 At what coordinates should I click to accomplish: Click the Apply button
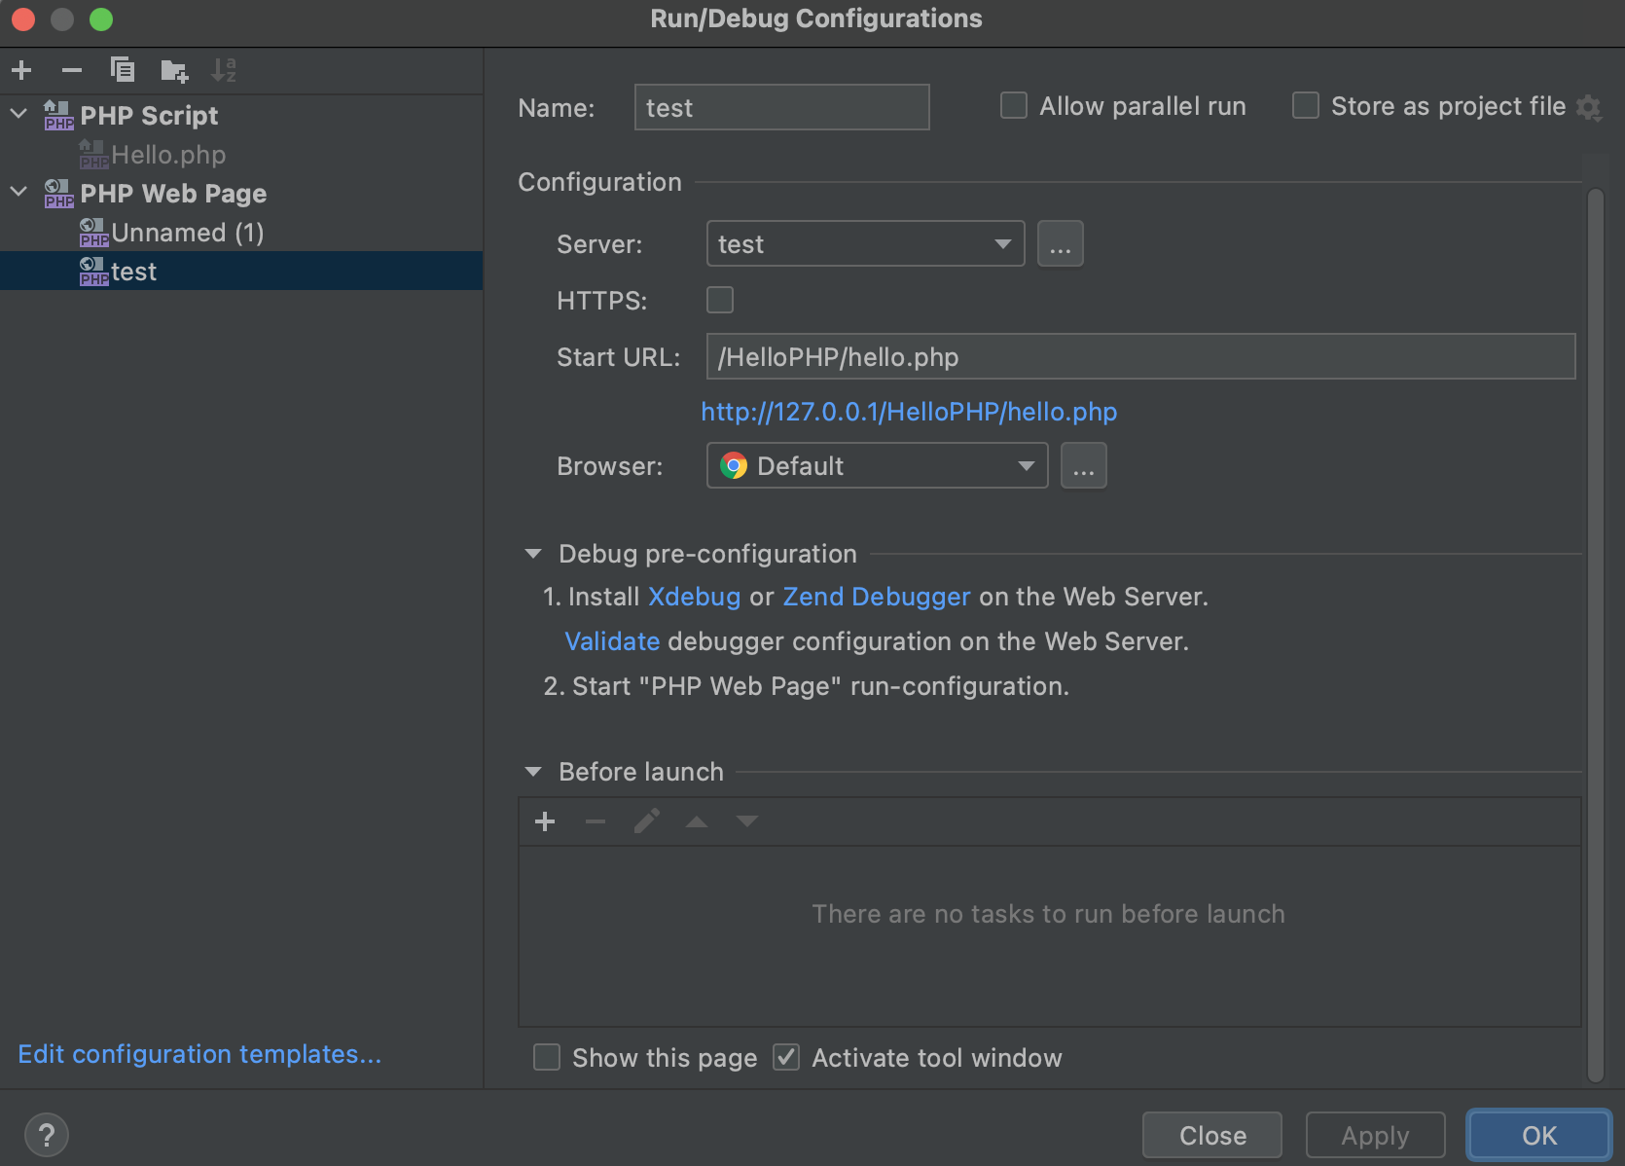(1375, 1135)
